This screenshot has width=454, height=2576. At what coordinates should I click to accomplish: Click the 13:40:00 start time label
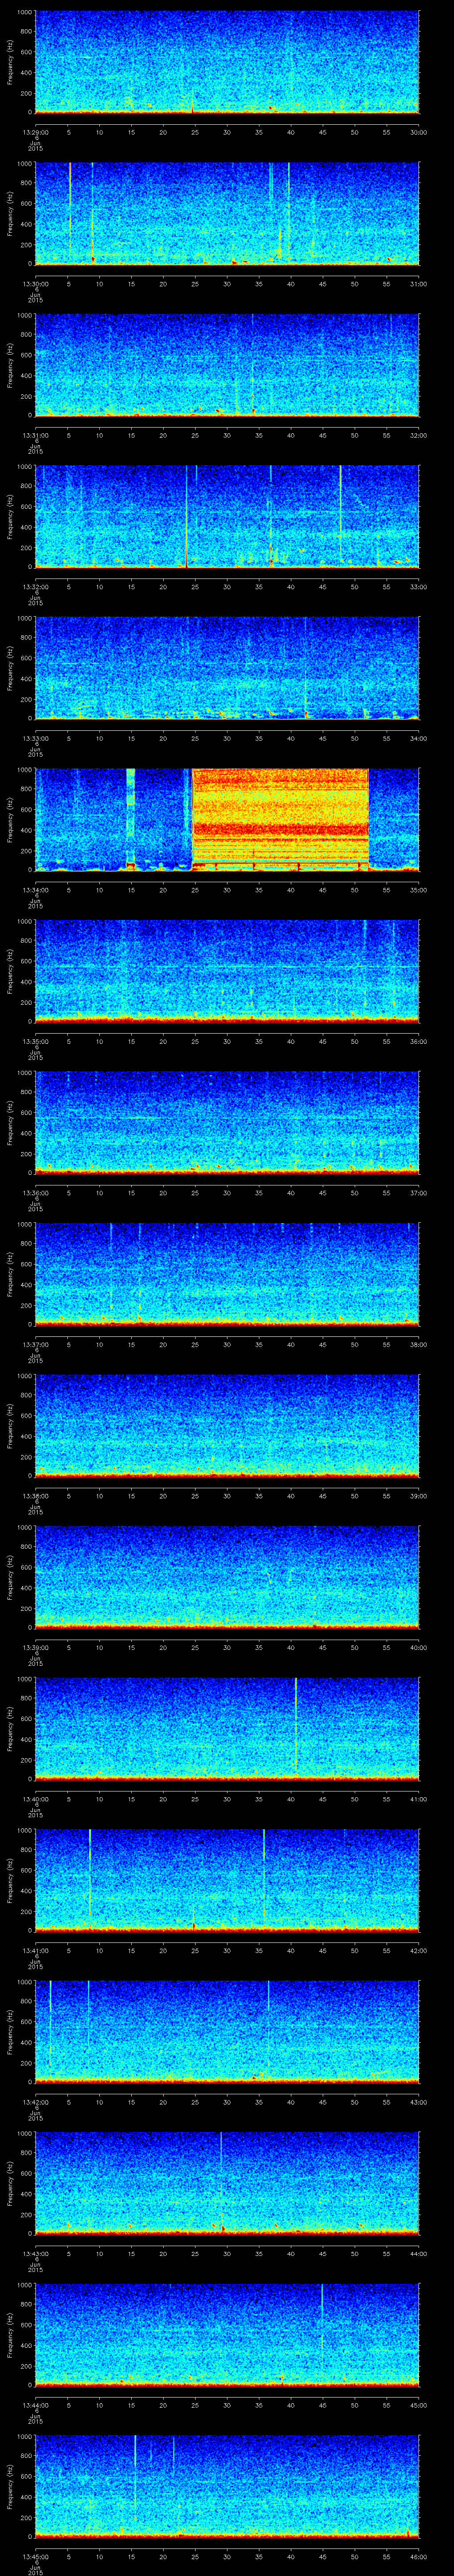[x=35, y=1799]
